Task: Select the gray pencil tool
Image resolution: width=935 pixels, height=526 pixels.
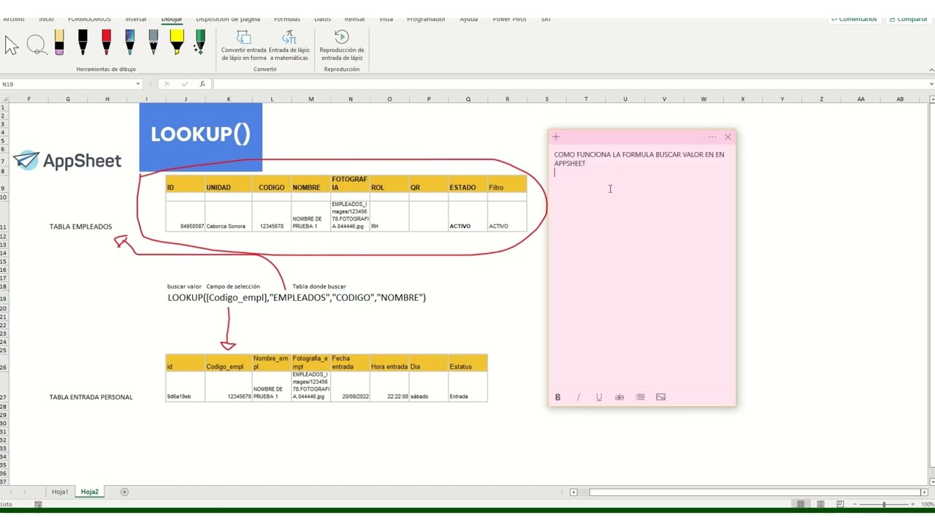Action: tap(153, 42)
